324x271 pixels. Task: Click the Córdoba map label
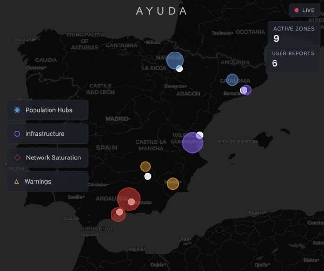click(x=98, y=184)
